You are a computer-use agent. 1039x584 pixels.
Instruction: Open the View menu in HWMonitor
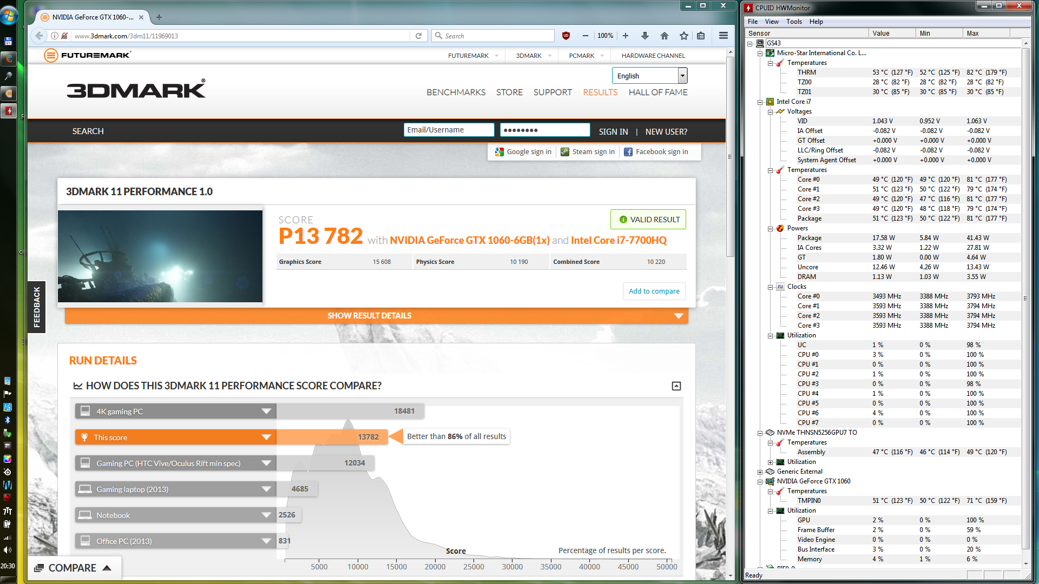click(x=772, y=22)
